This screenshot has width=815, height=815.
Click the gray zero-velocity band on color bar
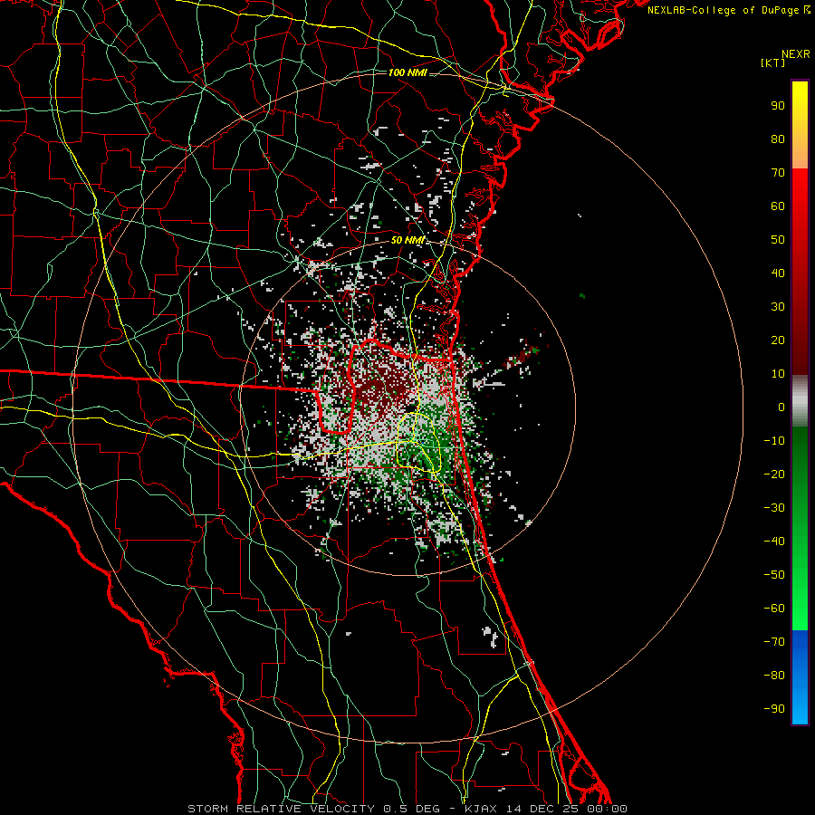point(800,401)
